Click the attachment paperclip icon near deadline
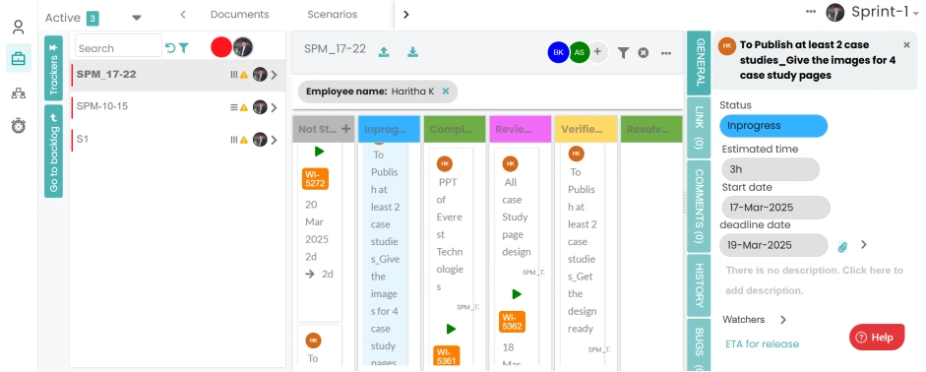 pos(842,247)
